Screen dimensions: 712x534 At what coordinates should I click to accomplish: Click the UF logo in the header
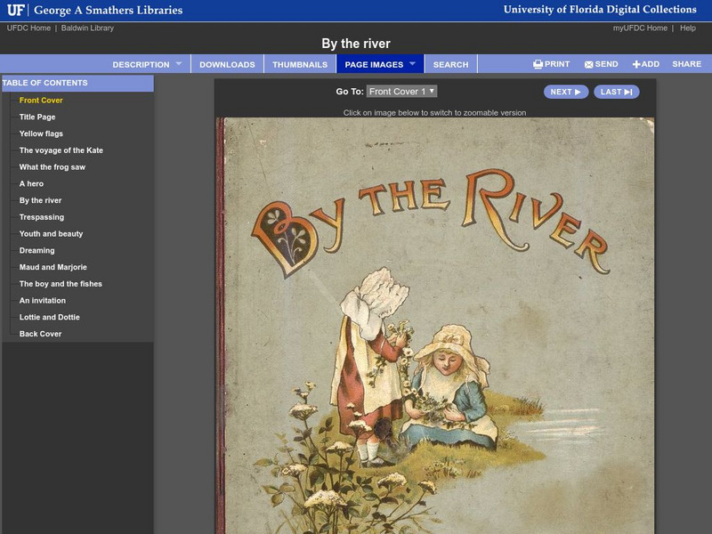point(15,9)
